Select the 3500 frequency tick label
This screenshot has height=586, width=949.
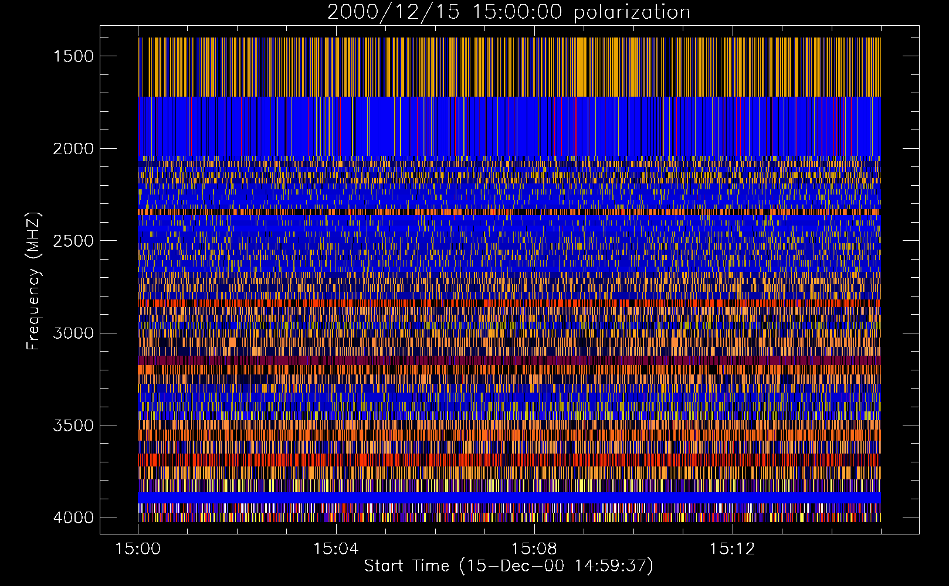[x=73, y=425]
